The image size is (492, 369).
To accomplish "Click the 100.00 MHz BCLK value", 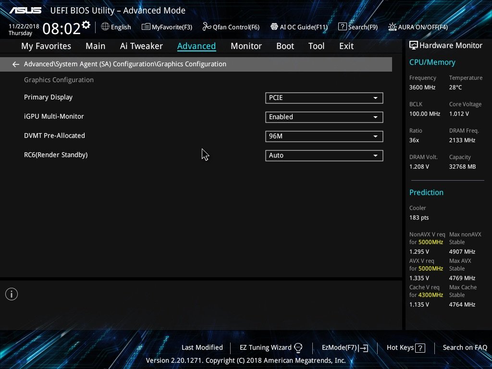I will (x=425, y=114).
